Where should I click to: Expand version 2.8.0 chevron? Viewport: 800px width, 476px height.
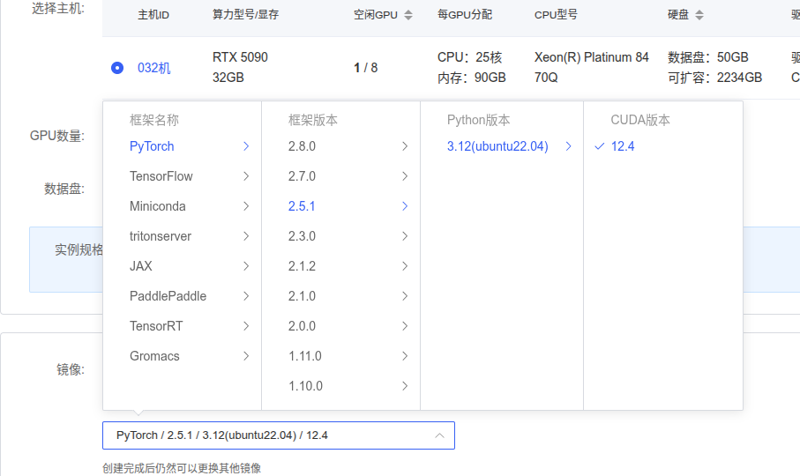[405, 146]
